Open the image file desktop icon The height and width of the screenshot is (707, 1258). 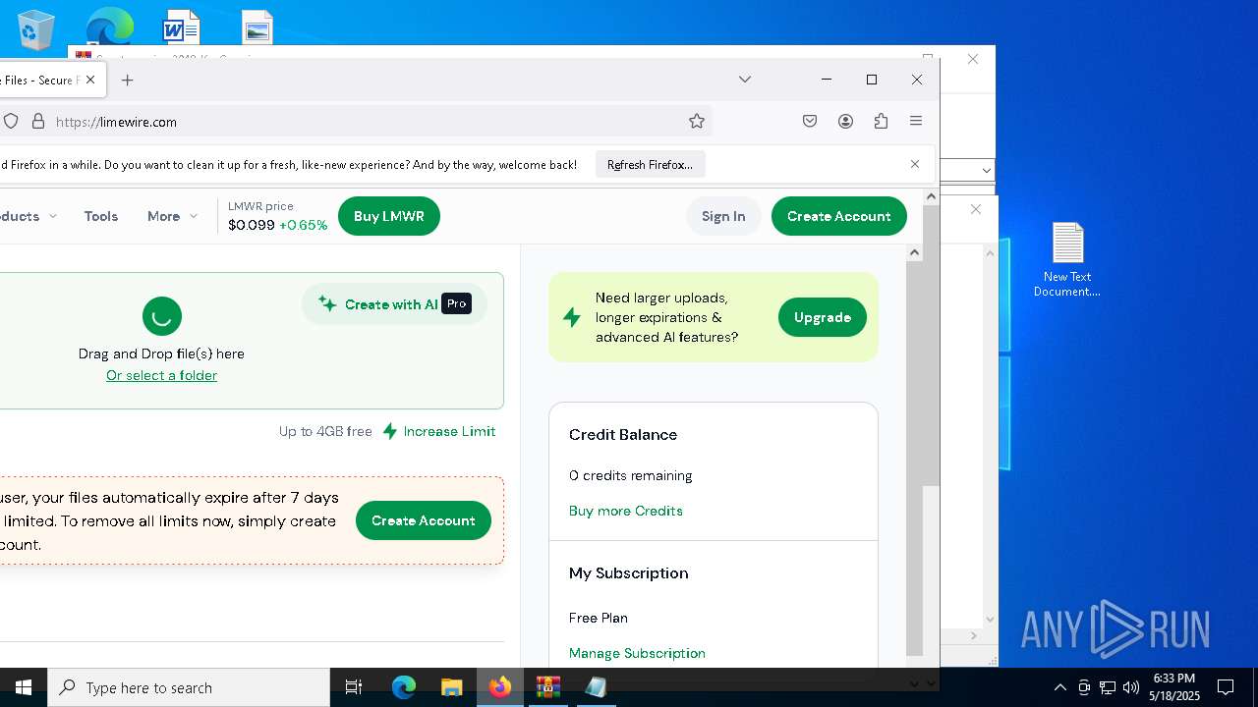click(x=257, y=27)
